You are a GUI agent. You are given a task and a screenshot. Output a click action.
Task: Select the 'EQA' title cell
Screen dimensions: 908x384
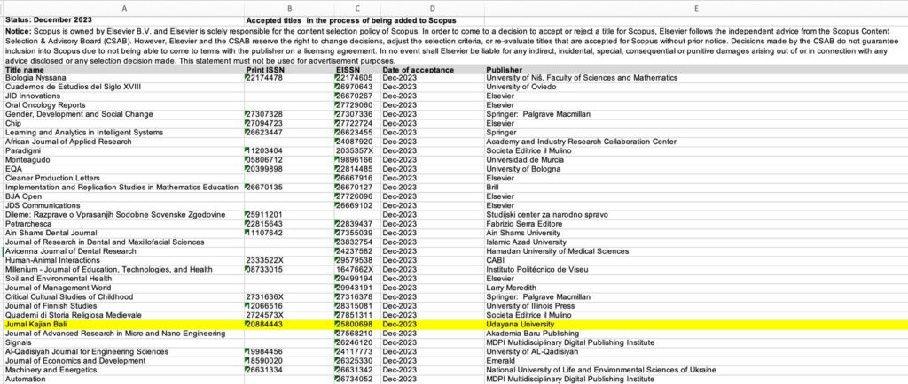pyautogui.click(x=124, y=169)
